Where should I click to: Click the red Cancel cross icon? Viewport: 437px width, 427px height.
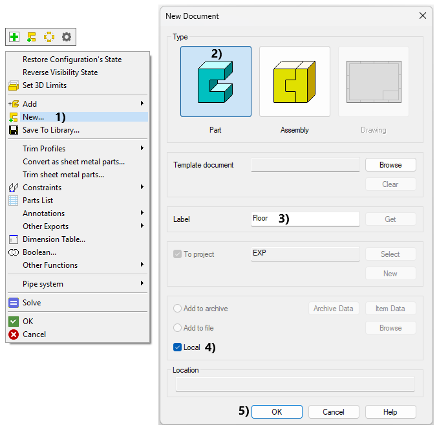click(13, 334)
